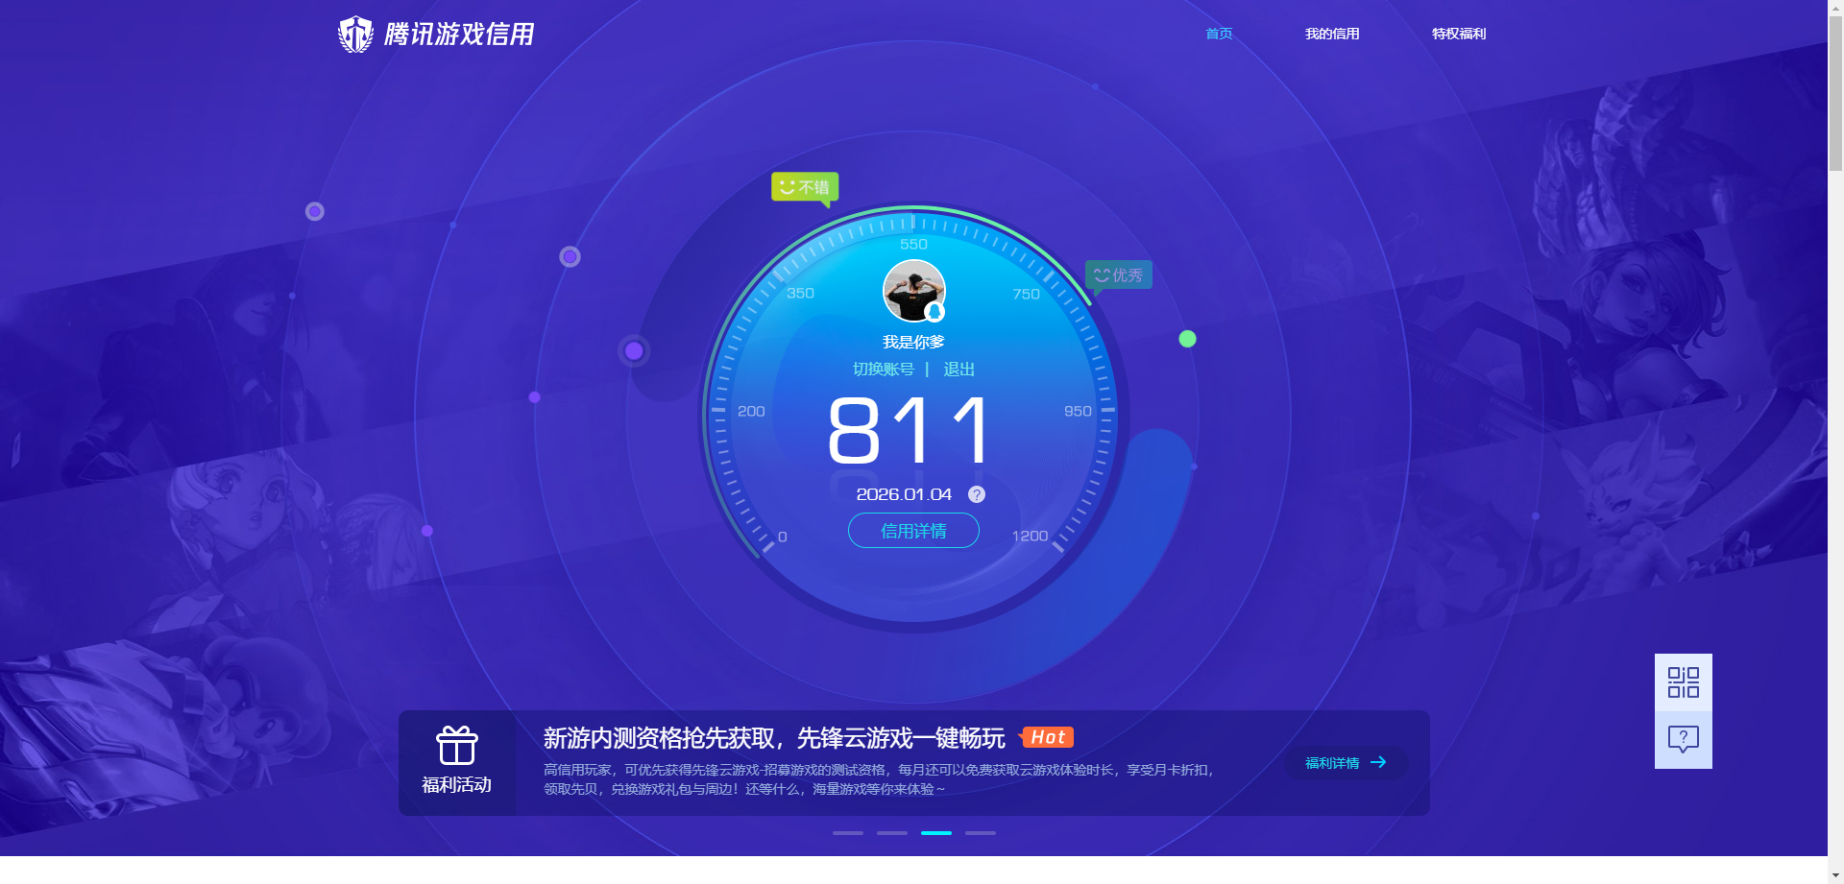The image size is (1844, 884).
Task: Click the gift icon above 福利活动
Action: [456, 746]
